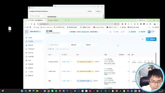Click the Claude Kiro group tag in Claude code test row
The image size is (165, 93).
(x=85, y=62)
